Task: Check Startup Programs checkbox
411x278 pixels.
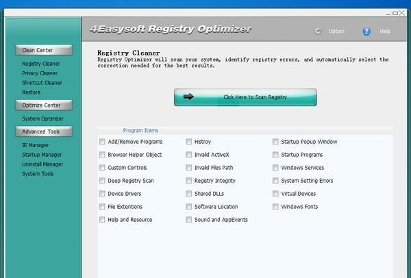Action: pyautogui.click(x=275, y=155)
